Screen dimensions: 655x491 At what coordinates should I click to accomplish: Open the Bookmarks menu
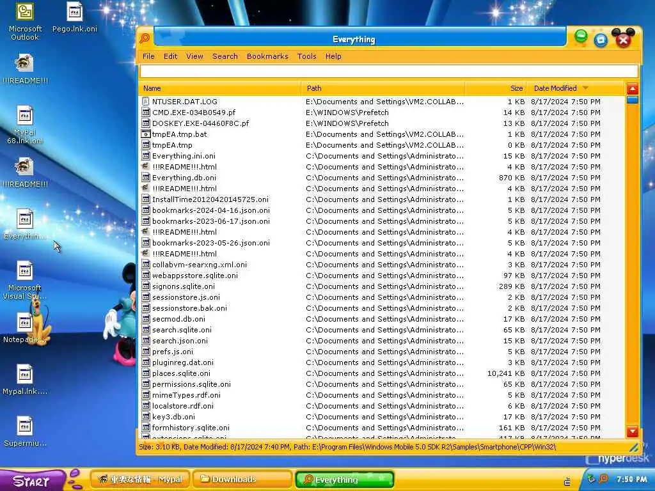(267, 56)
